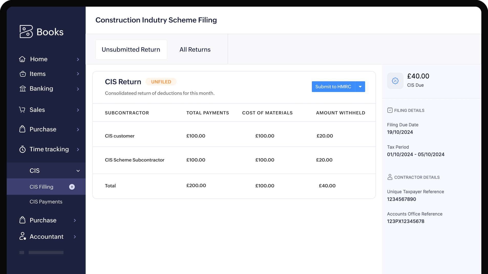Open the Submit to HMRC dropdown arrow
488x274 pixels.
[x=360, y=87]
